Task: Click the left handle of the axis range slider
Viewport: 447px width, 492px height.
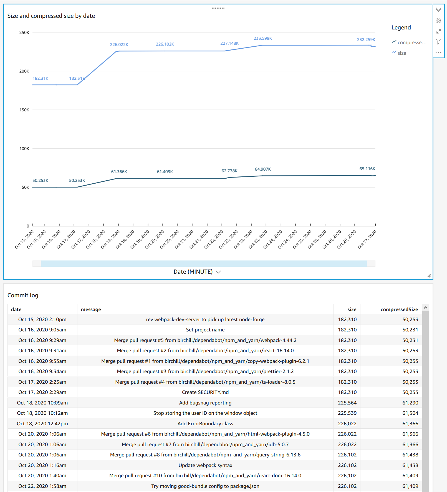Action: (37, 264)
